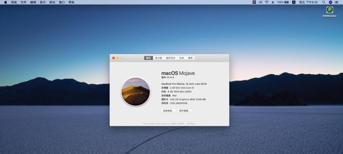
Task: Open the input source A menu
Action: point(294,2)
